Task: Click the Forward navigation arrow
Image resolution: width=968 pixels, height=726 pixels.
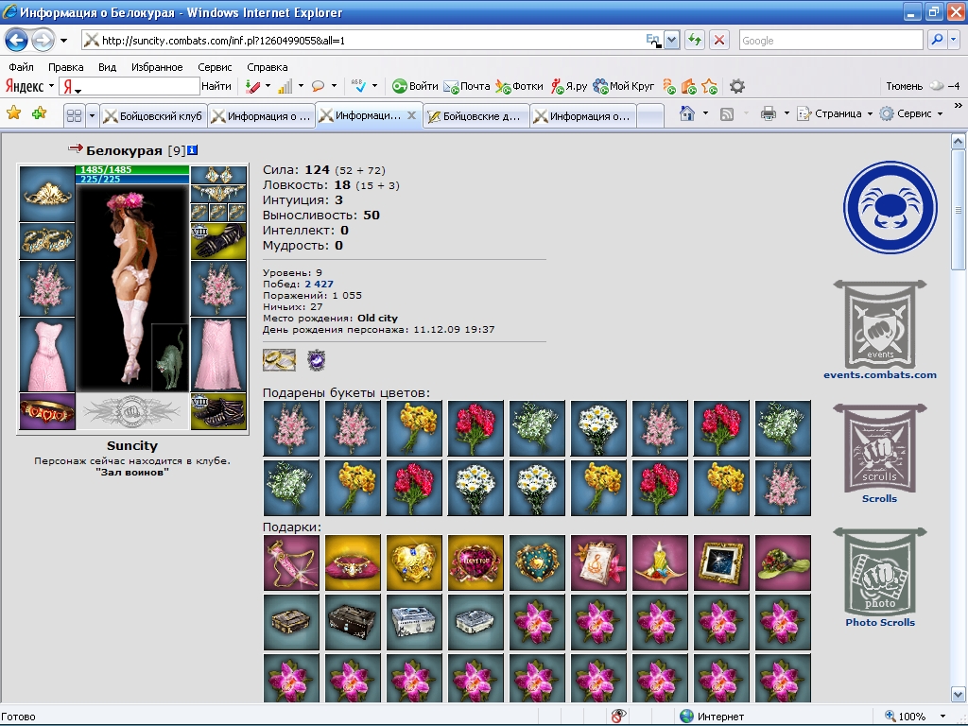Action: pyautogui.click(x=43, y=41)
